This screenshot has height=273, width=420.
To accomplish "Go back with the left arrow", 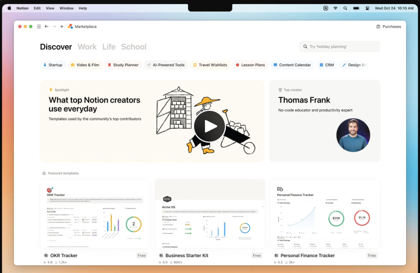I will [47, 27].
